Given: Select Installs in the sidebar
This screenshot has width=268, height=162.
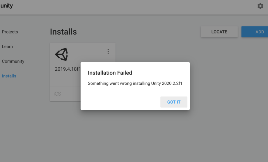Looking at the screenshot, I should click(x=9, y=76).
